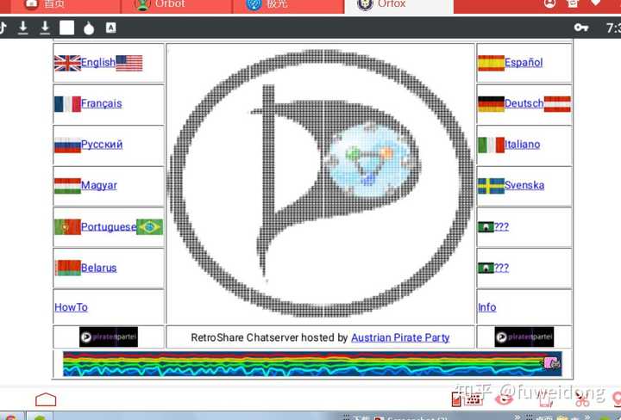
Task: Click the Russian flag
Action: pos(67,145)
